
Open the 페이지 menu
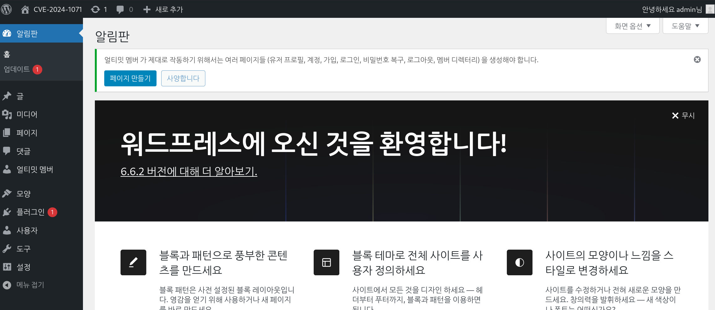tap(41, 133)
